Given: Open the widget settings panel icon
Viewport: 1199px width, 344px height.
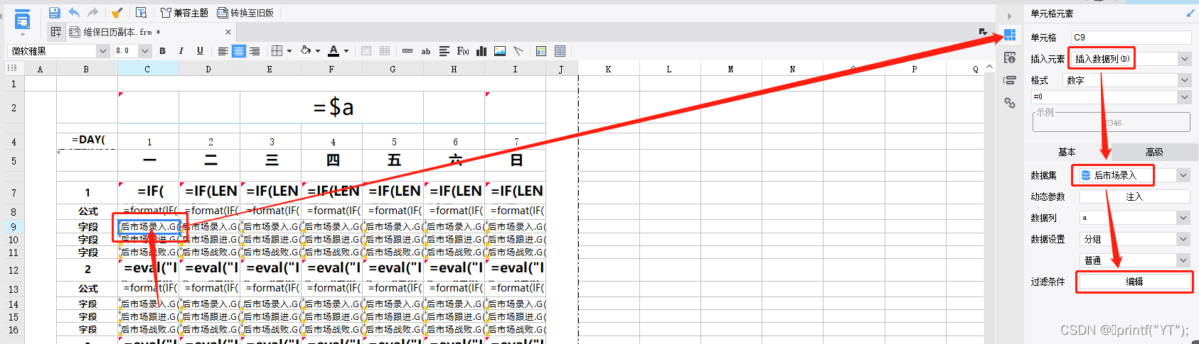Looking at the screenshot, I should [1009, 80].
